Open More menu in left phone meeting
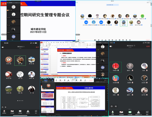Viewport: 152px width, 117px height. pyautogui.click(x=36, y=112)
